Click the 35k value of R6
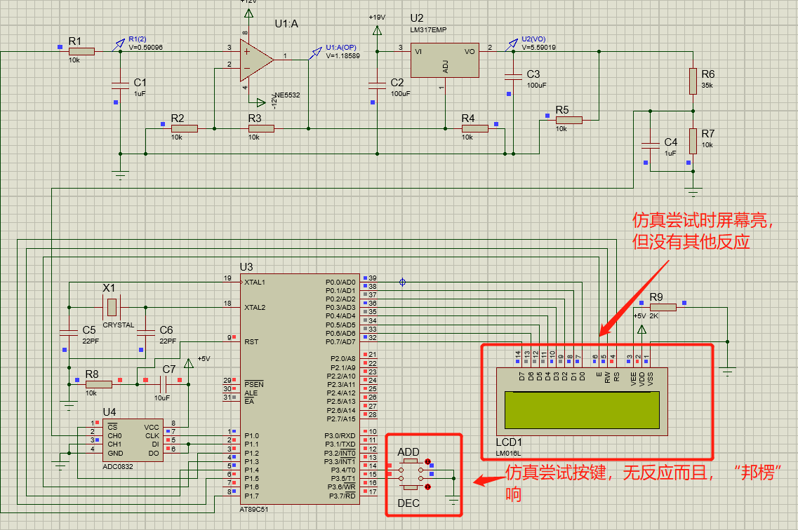The height and width of the screenshot is (530, 798). tap(707, 86)
